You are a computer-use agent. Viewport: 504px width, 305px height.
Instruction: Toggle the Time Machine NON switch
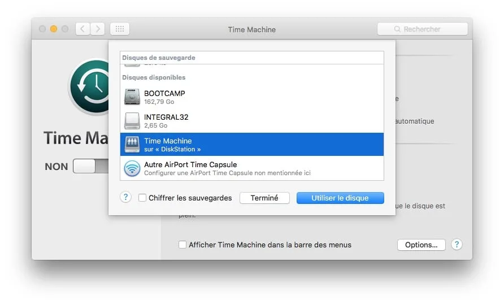click(x=90, y=166)
